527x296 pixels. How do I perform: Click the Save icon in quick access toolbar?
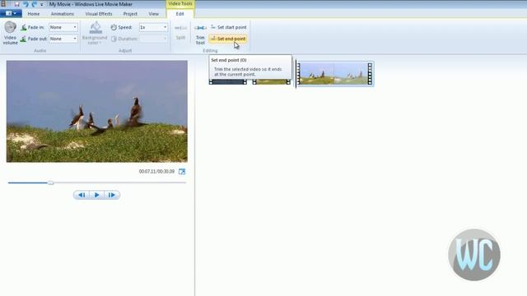(16, 4)
